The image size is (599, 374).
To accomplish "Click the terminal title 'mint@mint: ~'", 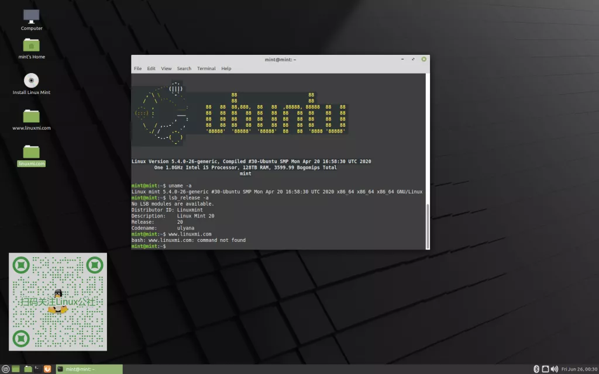I will [280, 60].
